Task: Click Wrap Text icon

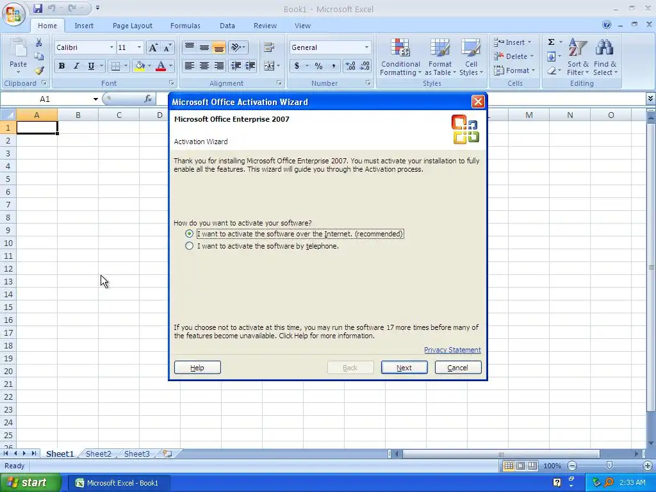Action: tap(269, 47)
